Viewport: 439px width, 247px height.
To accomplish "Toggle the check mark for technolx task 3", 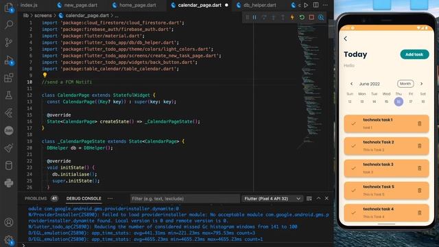I will (353, 168).
